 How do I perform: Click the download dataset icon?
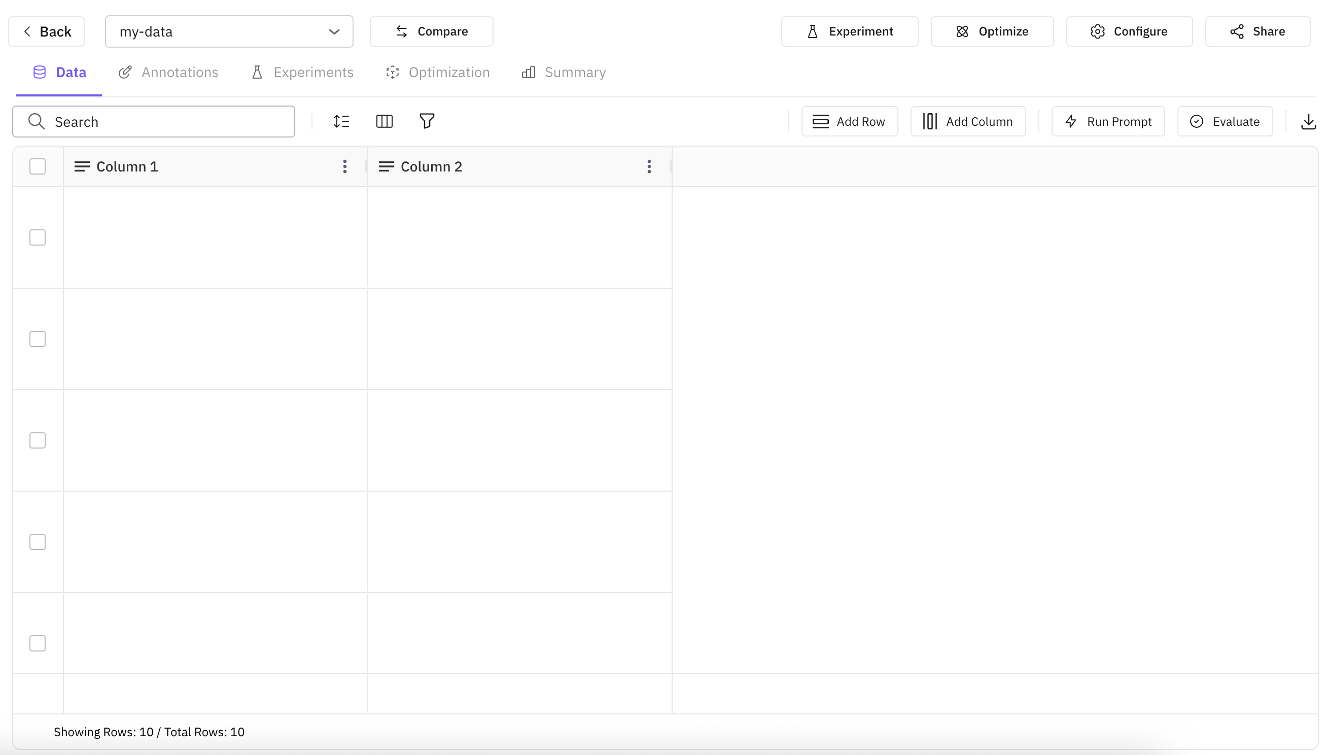pos(1309,121)
